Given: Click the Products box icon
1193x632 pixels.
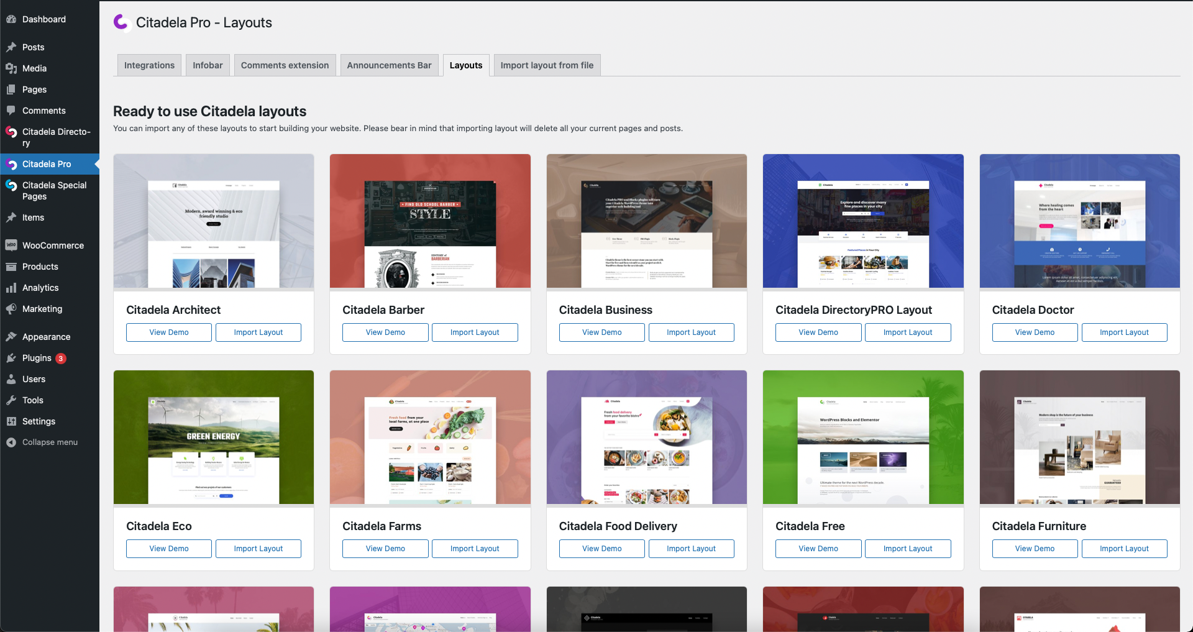Looking at the screenshot, I should [x=11, y=267].
